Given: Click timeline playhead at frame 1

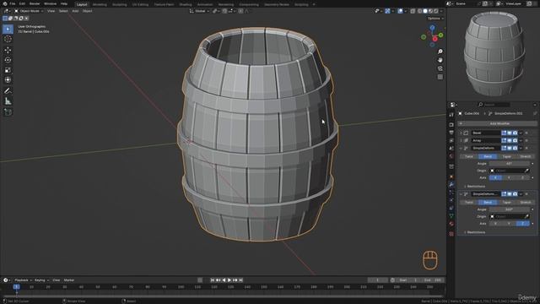Looking at the screenshot, I should (16, 287).
